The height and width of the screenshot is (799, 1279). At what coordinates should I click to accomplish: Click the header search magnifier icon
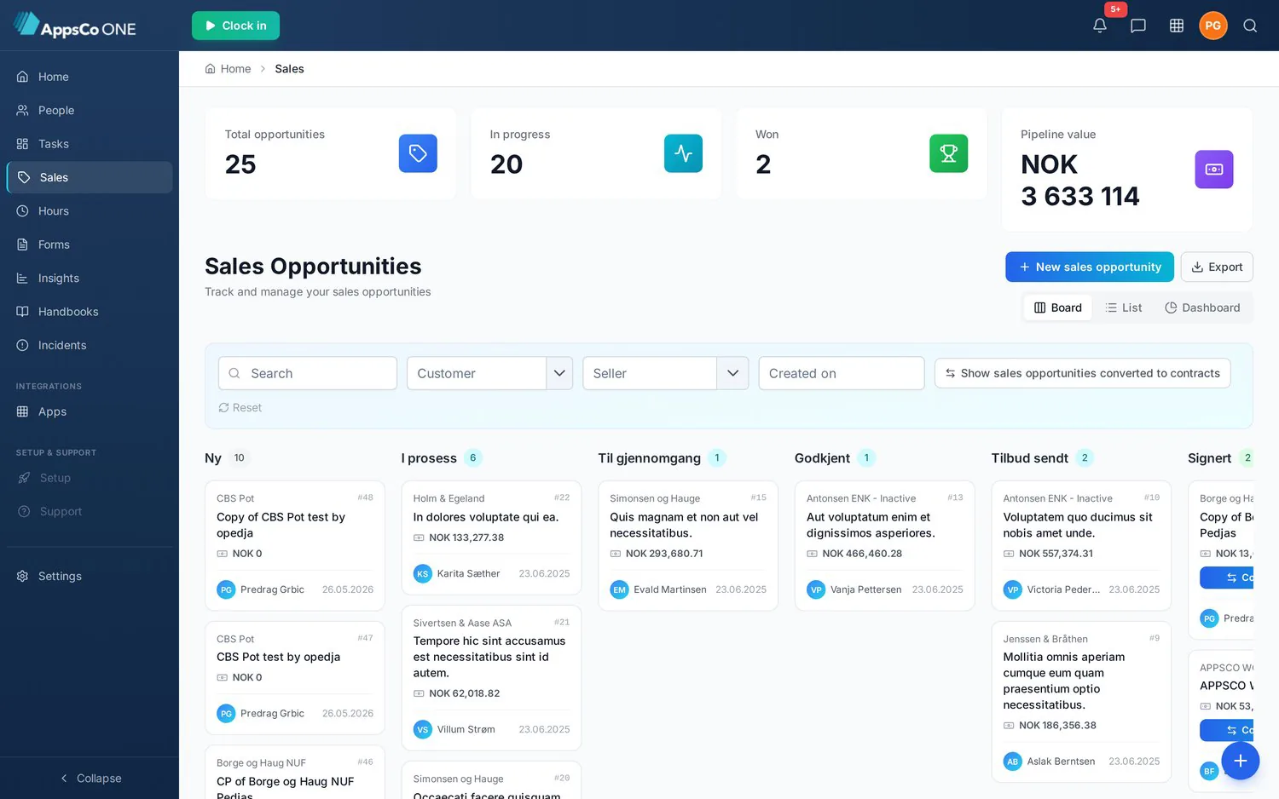[1250, 26]
